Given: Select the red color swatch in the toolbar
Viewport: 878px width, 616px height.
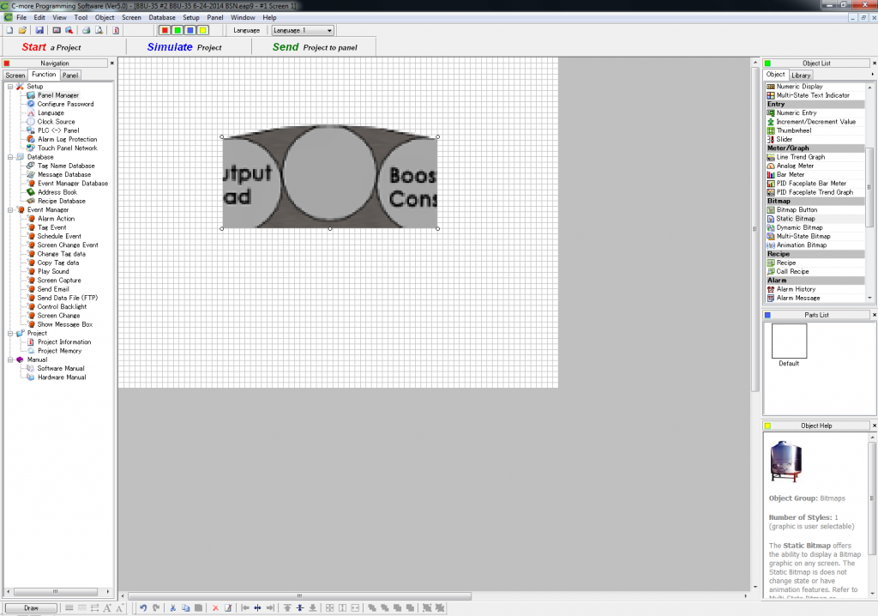Looking at the screenshot, I should coord(163,30).
